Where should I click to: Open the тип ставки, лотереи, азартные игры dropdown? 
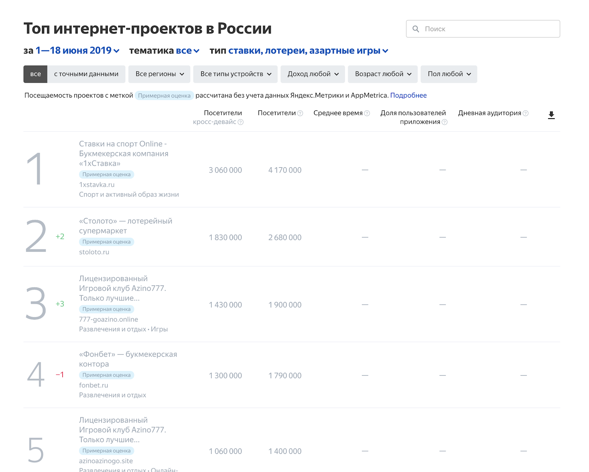pos(308,50)
